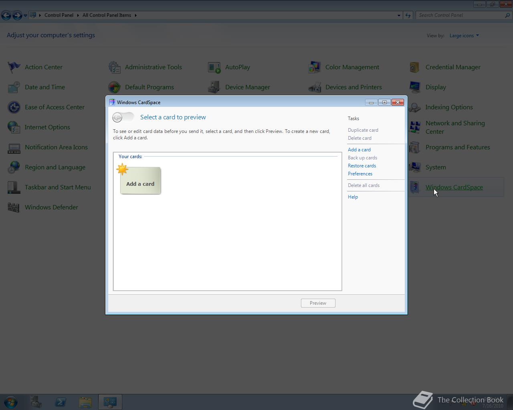Open CardSpace Preferences link
This screenshot has height=410, width=513.
360,174
